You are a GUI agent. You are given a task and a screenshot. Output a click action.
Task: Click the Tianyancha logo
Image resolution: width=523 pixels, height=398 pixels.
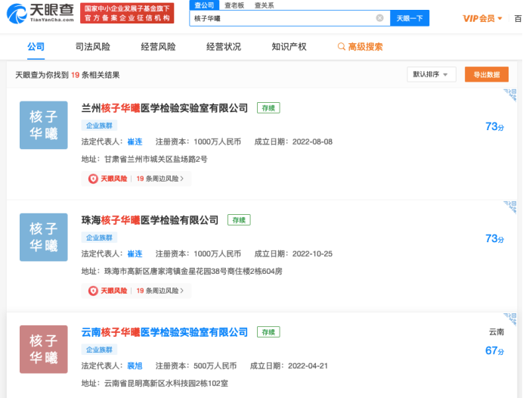pyautogui.click(x=38, y=13)
